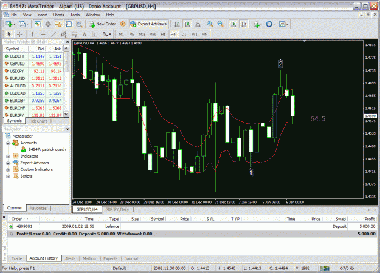This screenshot has width=380, height=273.
Task: Toggle the H4 timeframe button
Action: point(173,34)
